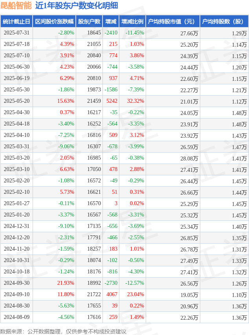Viewport: 249px width, 335px height.
Task: Click the shareholder count 21722
Action: coord(94,294)
